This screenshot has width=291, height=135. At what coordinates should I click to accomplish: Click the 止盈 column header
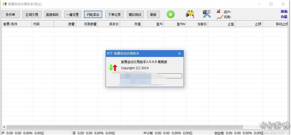[x=222, y=24]
